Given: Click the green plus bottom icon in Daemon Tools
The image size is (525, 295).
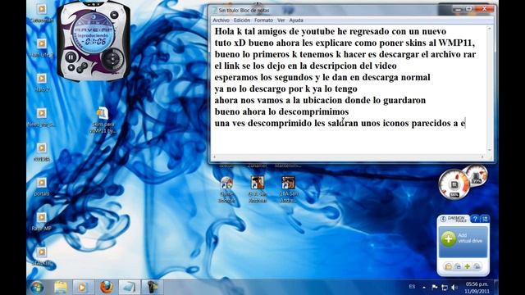Looking at the screenshot, I should 467,266.
